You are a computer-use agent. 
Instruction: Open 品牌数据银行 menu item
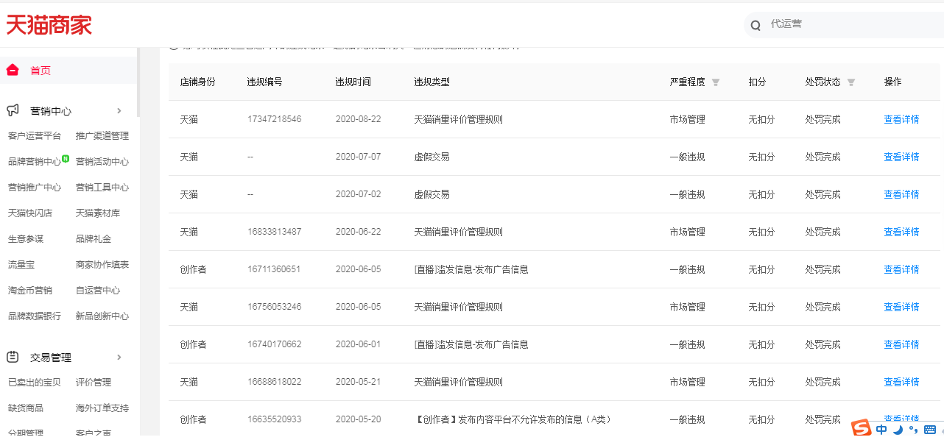tap(35, 316)
